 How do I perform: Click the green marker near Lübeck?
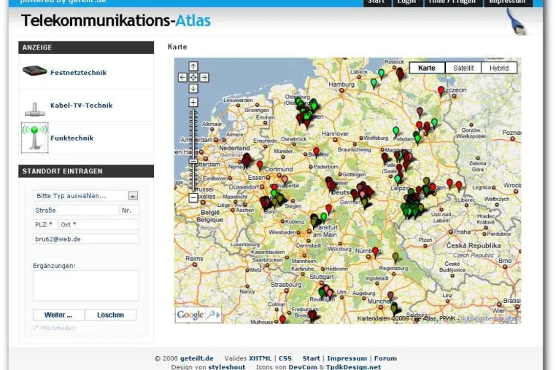[x=374, y=83]
